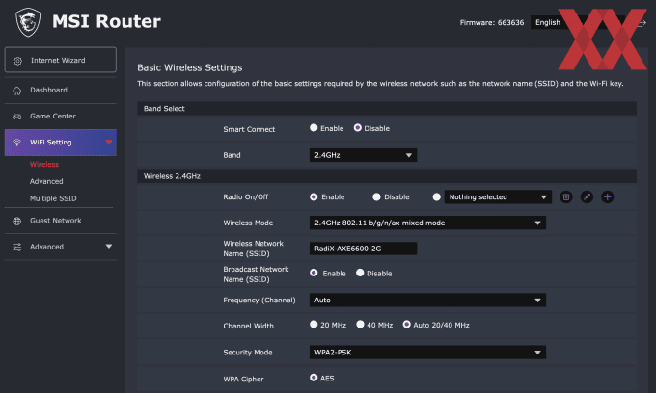This screenshot has height=393, width=656.
Task: Click the Dashboard home icon
Action: click(16, 91)
